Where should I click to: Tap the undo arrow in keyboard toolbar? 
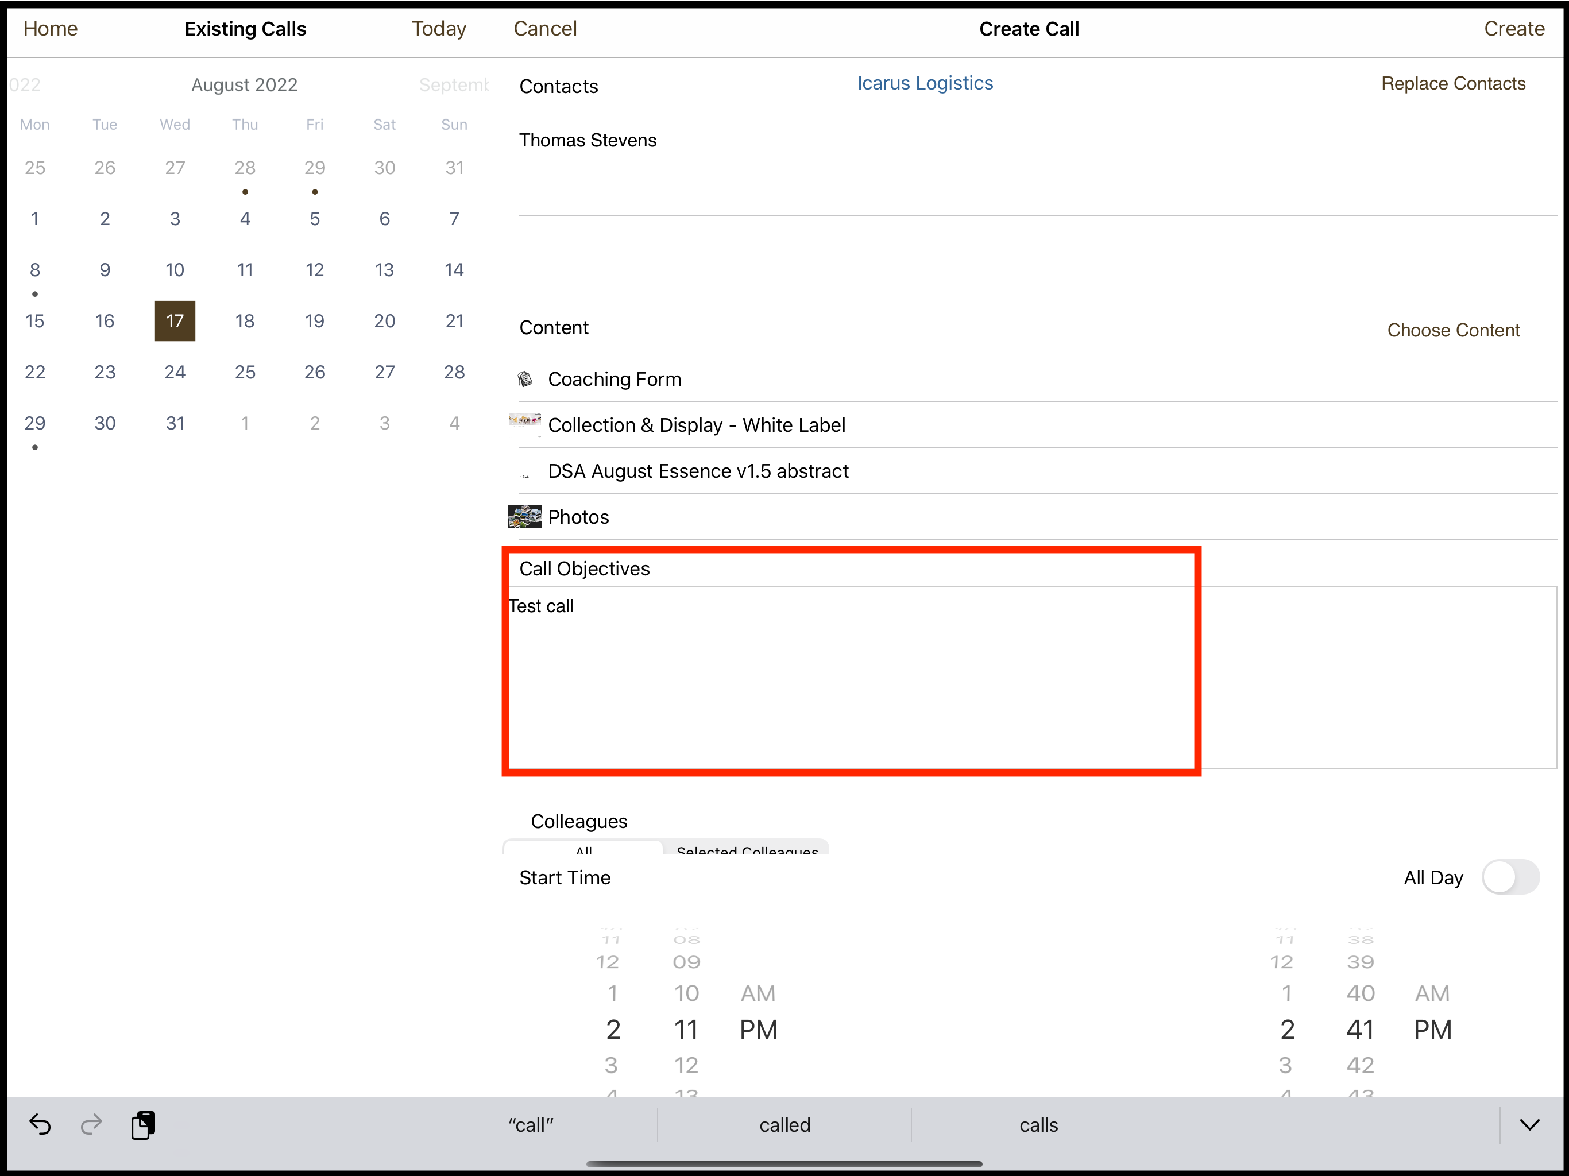(40, 1125)
